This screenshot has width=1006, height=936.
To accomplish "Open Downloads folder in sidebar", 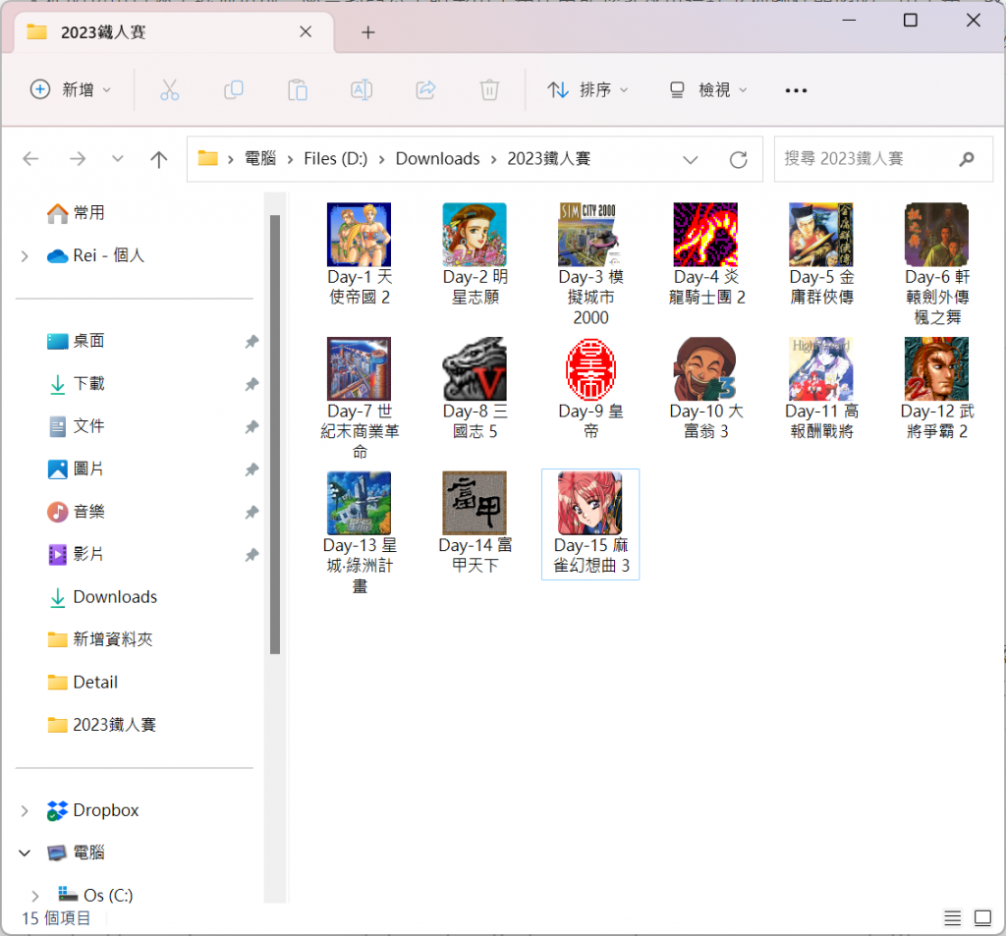I will 102,597.
